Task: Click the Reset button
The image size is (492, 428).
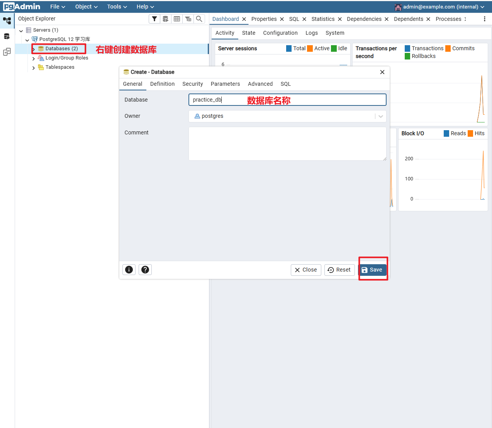Action: click(339, 270)
